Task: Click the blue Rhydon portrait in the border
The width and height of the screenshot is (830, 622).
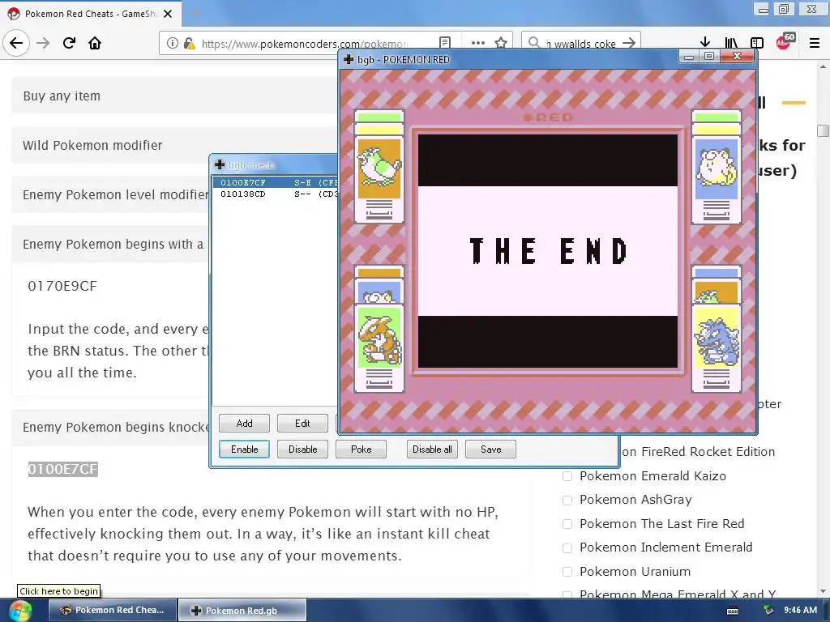Action: point(717,339)
